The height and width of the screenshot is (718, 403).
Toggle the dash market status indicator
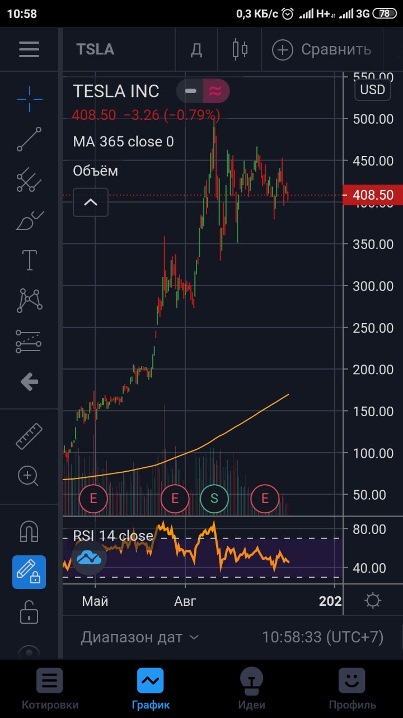[191, 91]
